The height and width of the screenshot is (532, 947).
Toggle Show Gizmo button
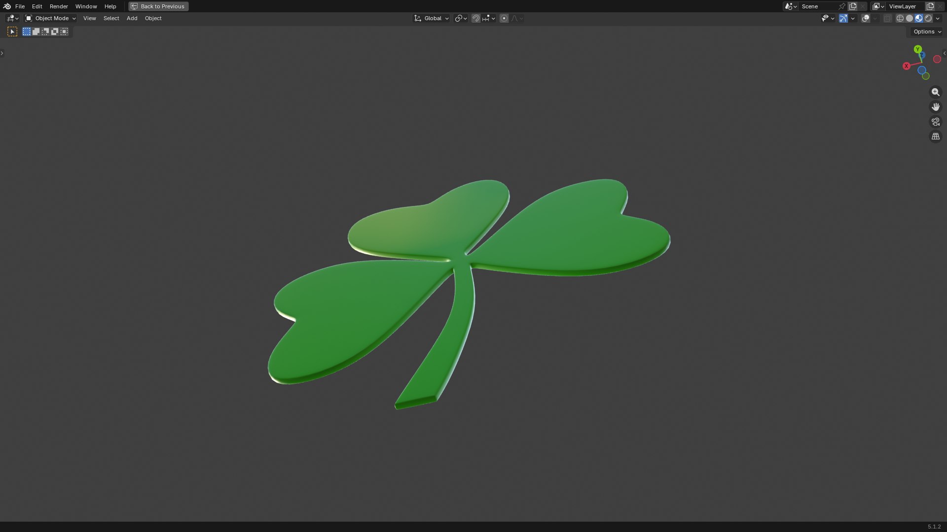pyautogui.click(x=843, y=18)
